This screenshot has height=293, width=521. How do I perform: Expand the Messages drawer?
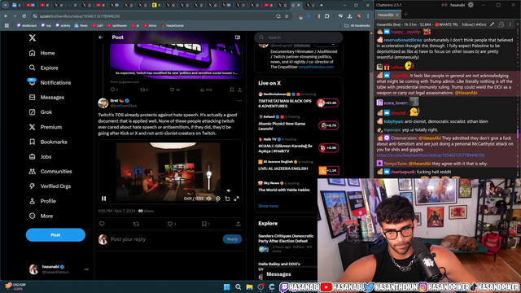click(290, 274)
